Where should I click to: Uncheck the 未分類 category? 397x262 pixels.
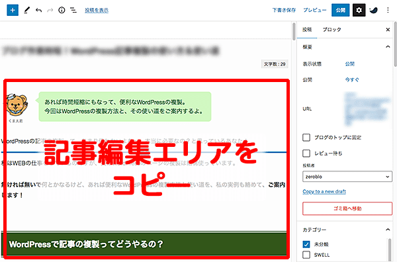click(306, 244)
